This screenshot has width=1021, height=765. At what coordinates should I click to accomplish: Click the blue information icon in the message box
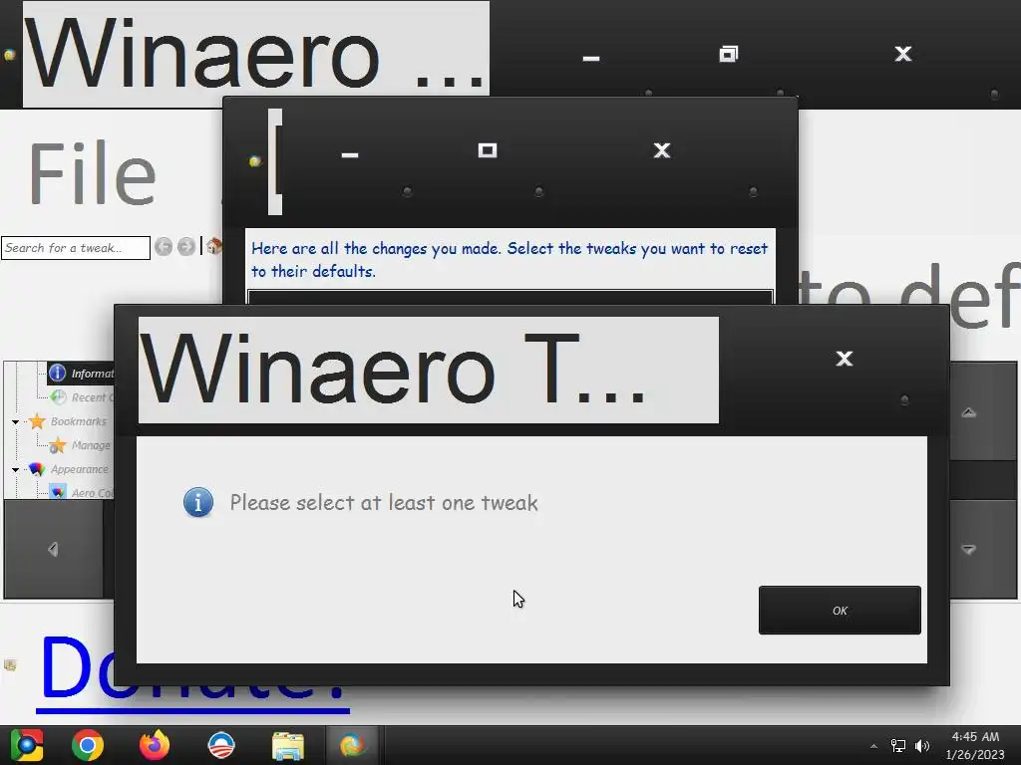pyautogui.click(x=198, y=503)
